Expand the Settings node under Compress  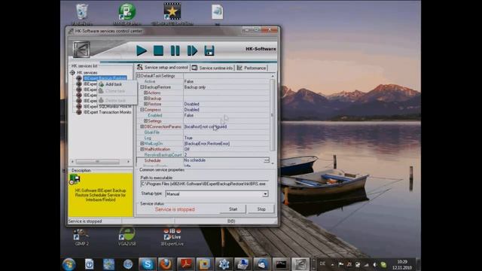[x=146, y=121]
